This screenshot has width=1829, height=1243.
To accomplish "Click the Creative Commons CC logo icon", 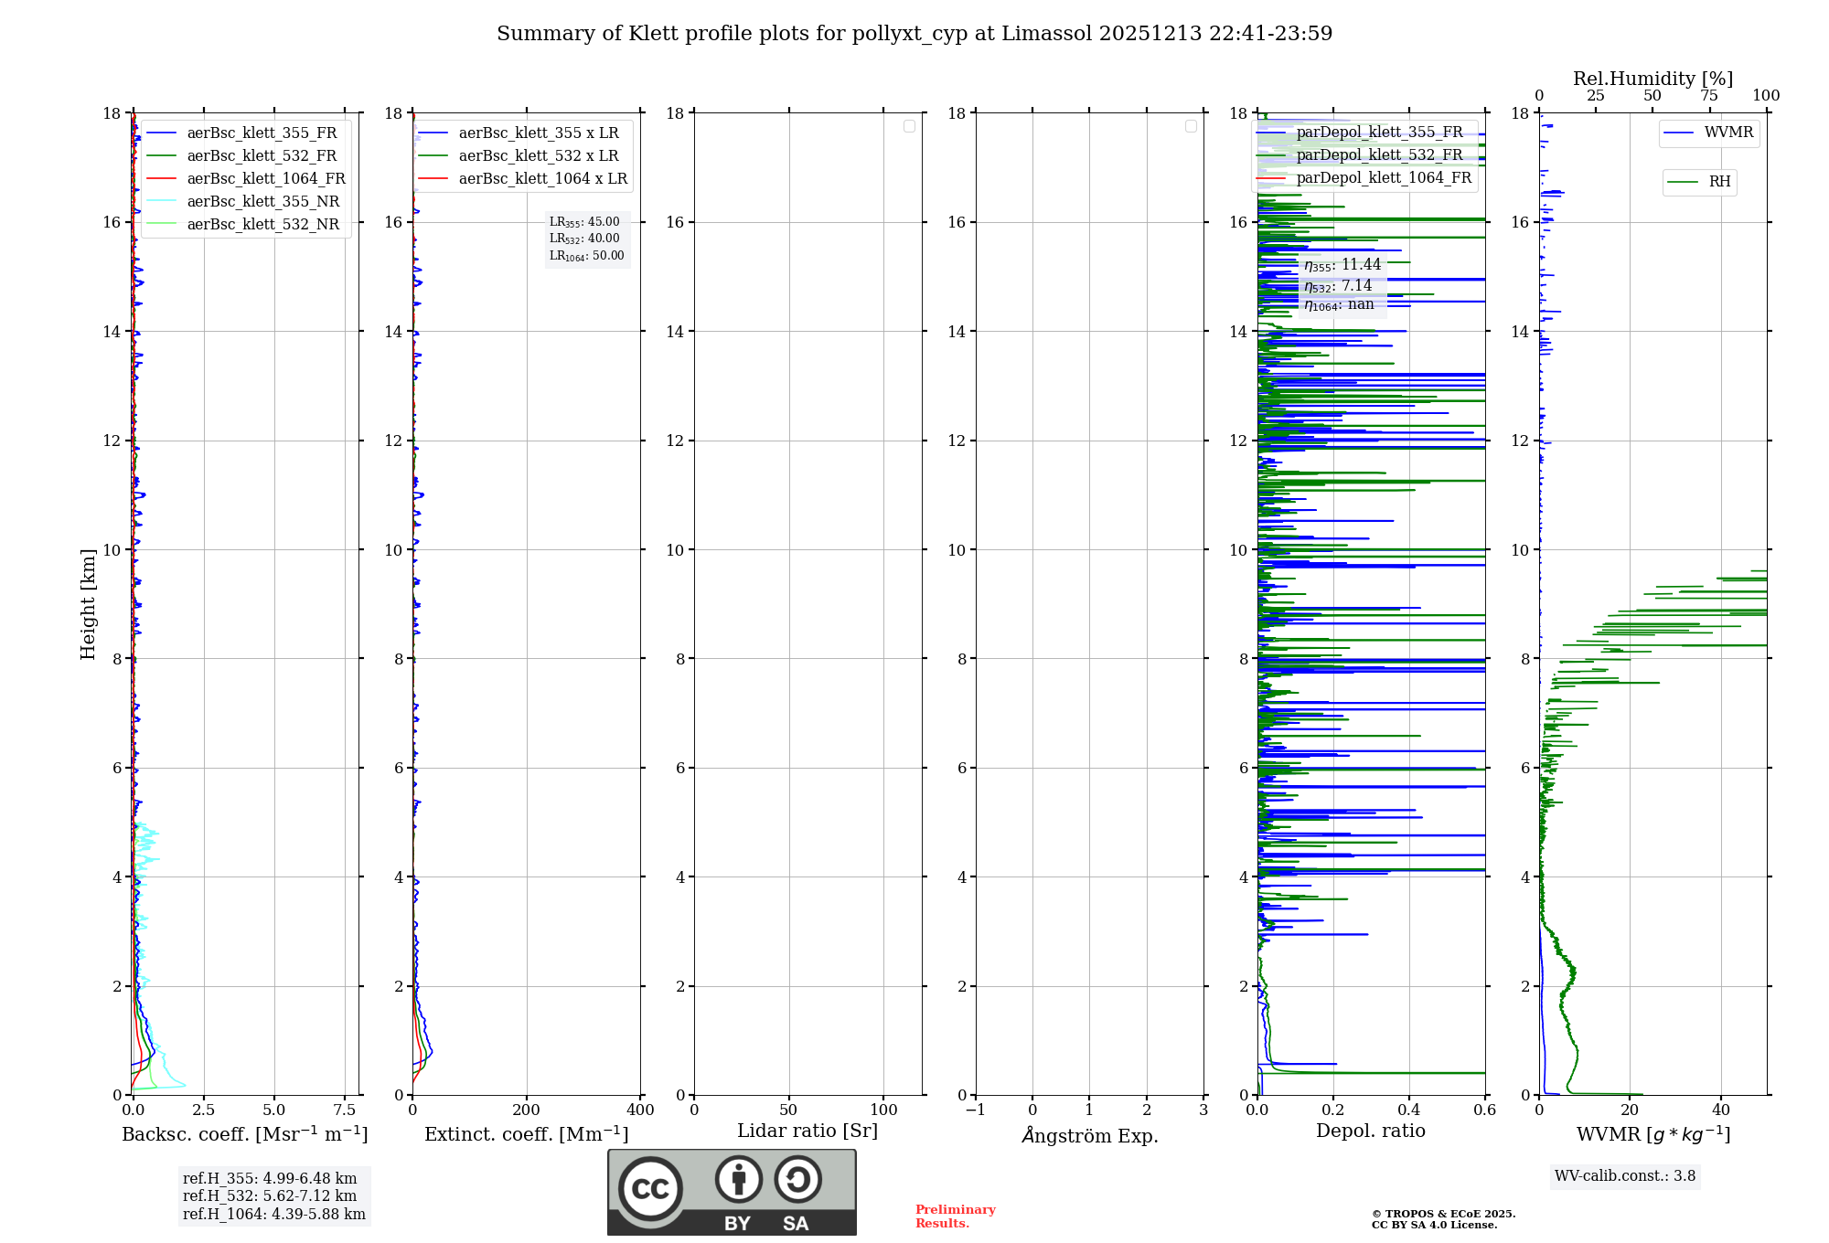I will click(x=650, y=1188).
